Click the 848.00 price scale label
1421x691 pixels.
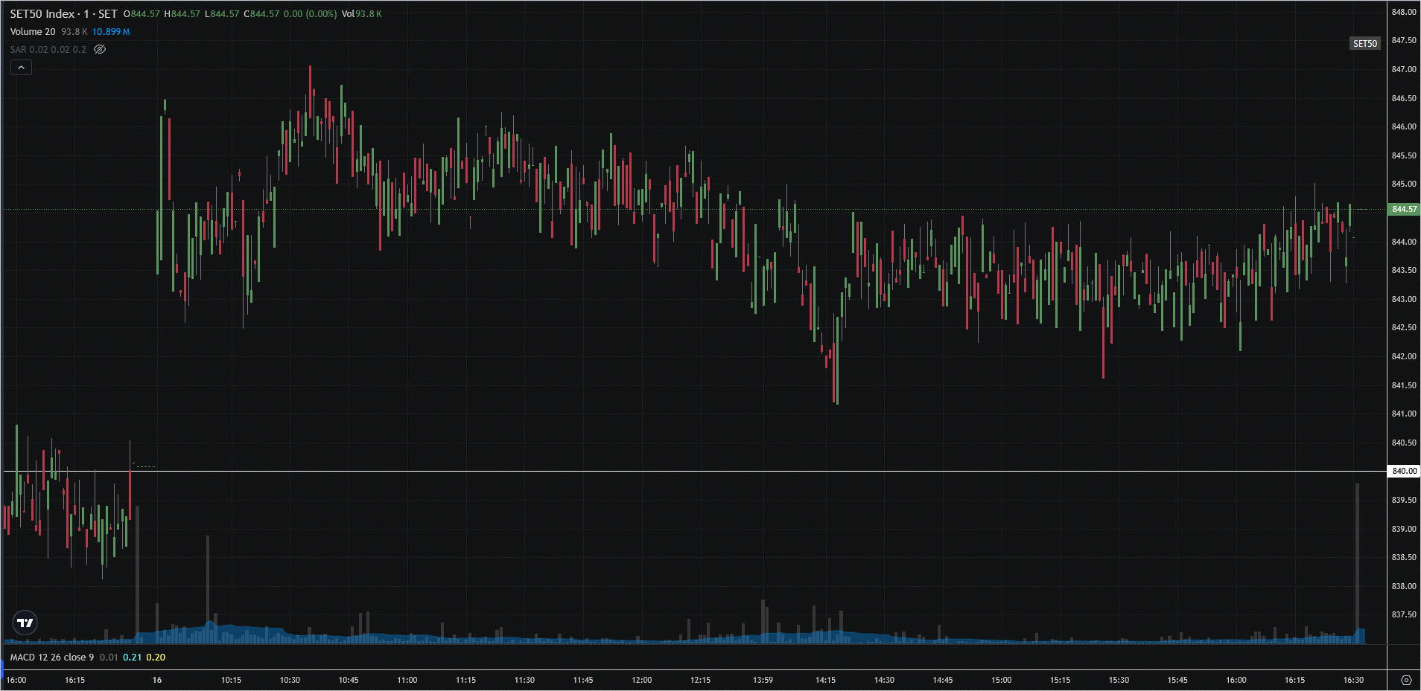(1404, 13)
